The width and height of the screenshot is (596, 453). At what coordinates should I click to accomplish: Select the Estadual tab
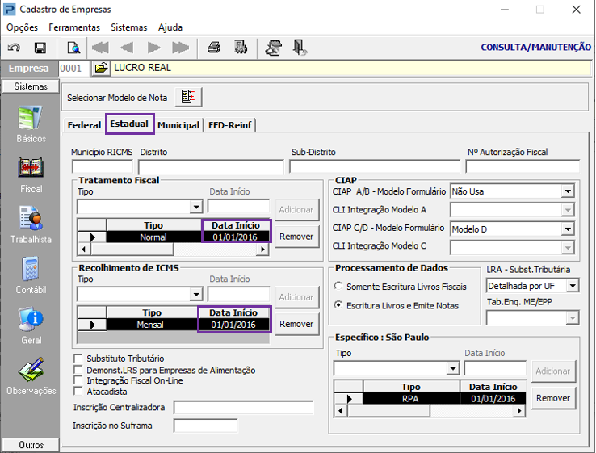pyautogui.click(x=129, y=124)
